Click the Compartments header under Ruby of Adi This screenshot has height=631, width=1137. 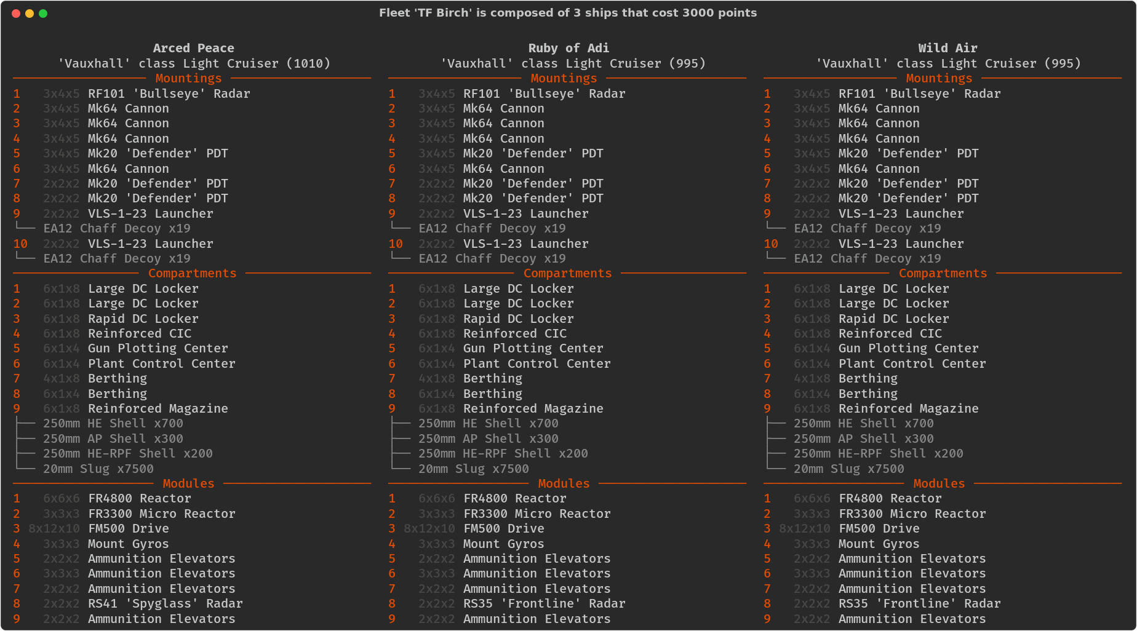[567, 273]
